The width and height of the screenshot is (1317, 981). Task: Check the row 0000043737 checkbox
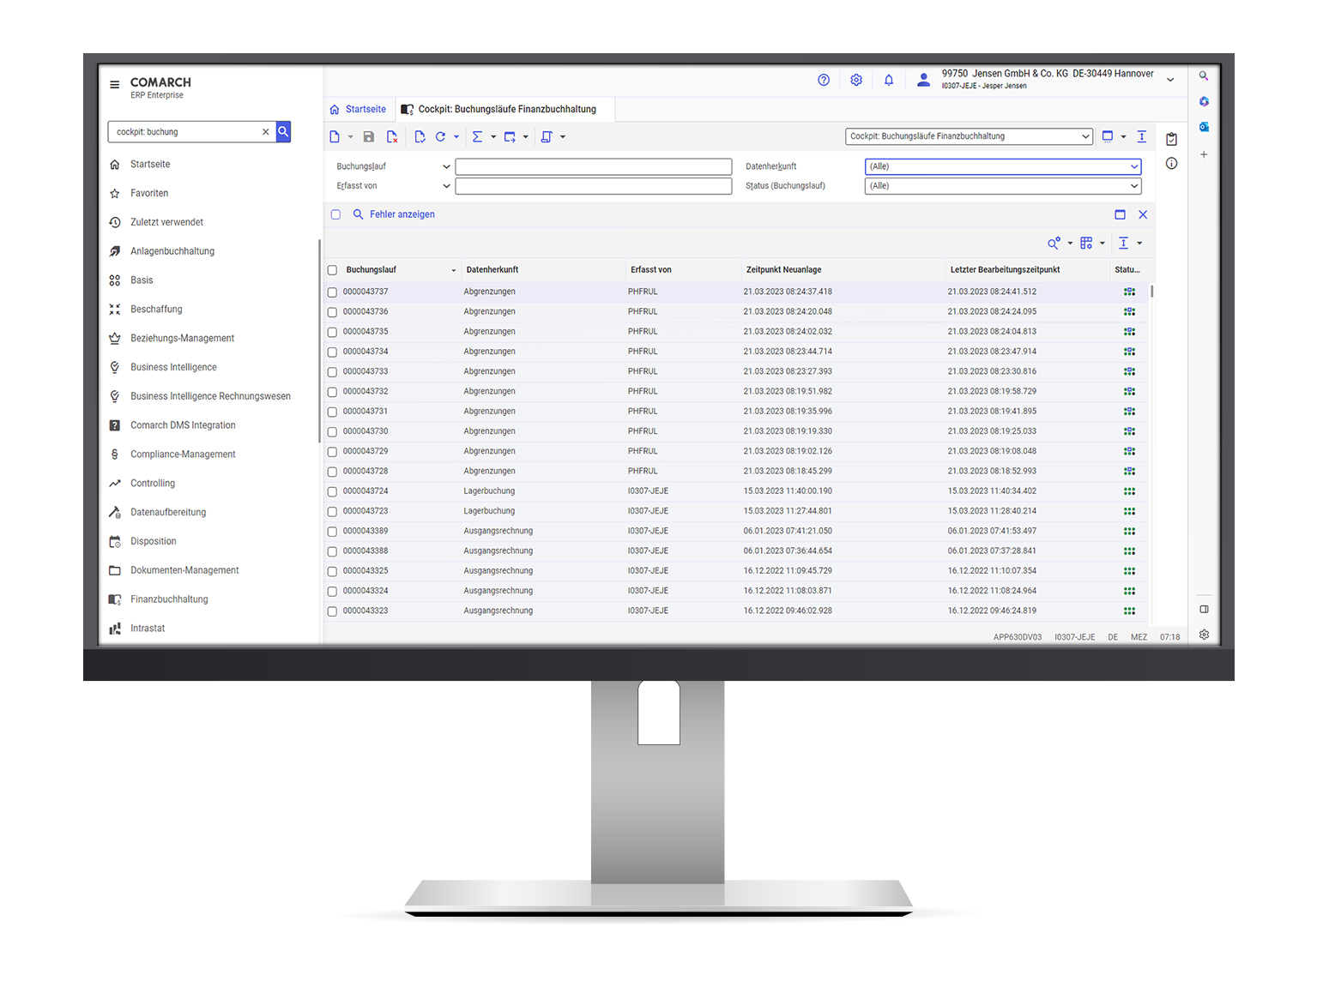pos(333,292)
